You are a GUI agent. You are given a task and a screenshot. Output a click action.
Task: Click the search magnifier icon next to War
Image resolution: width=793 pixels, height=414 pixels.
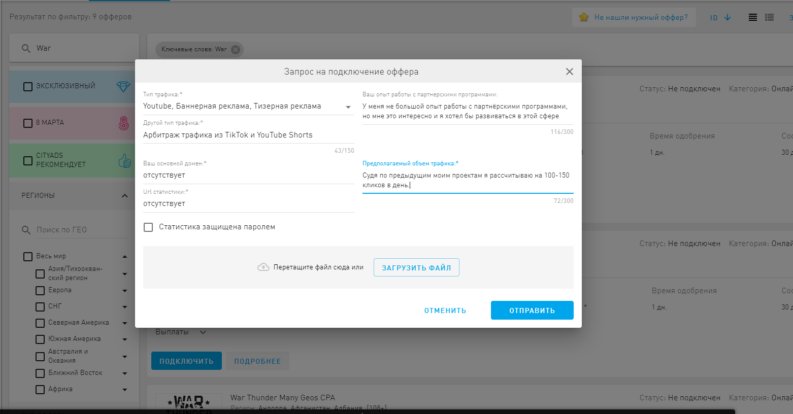(26, 48)
